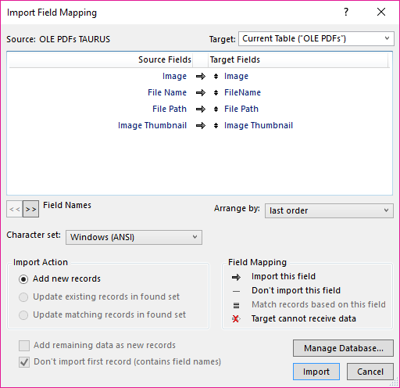Grab reorder handle beside target File Path

pyautogui.click(x=216, y=110)
